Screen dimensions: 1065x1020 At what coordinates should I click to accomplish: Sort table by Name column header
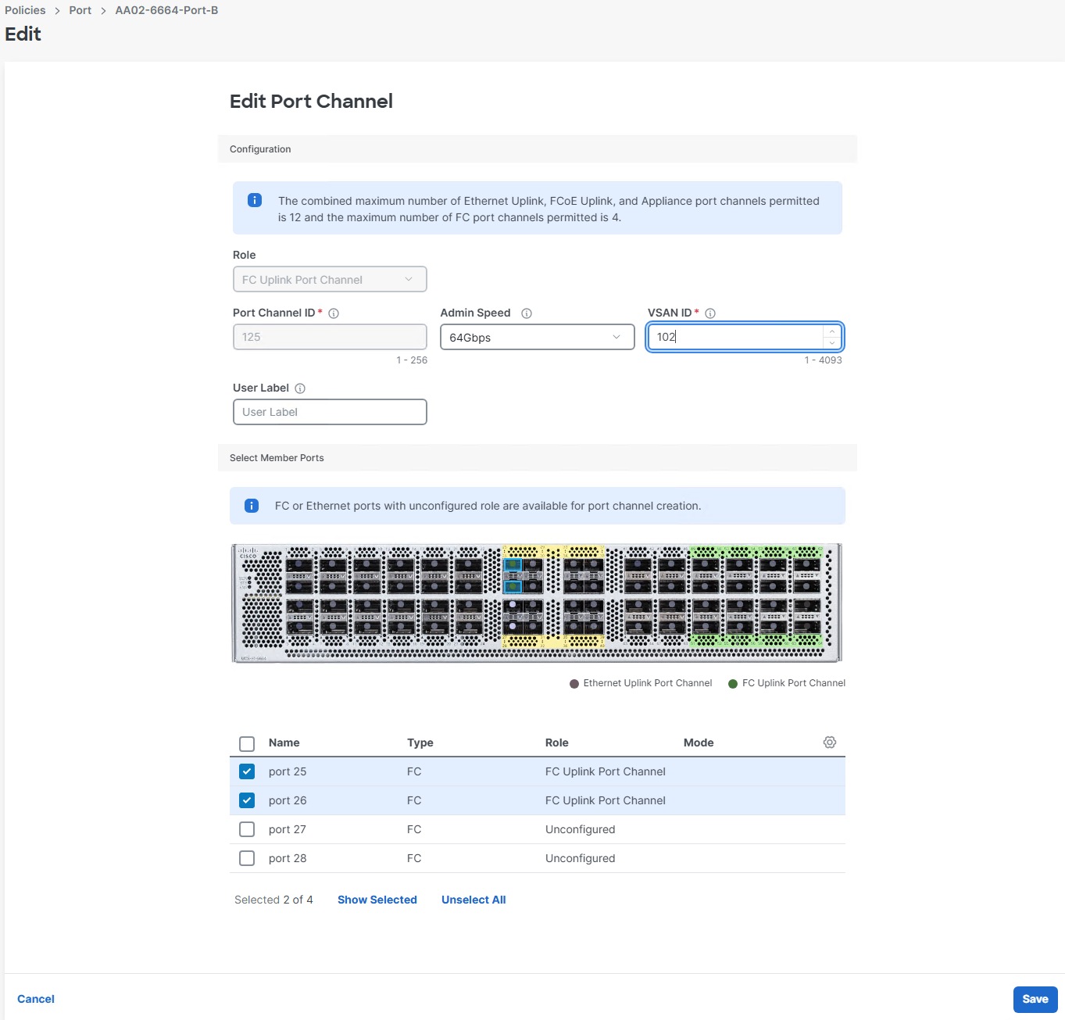[284, 743]
